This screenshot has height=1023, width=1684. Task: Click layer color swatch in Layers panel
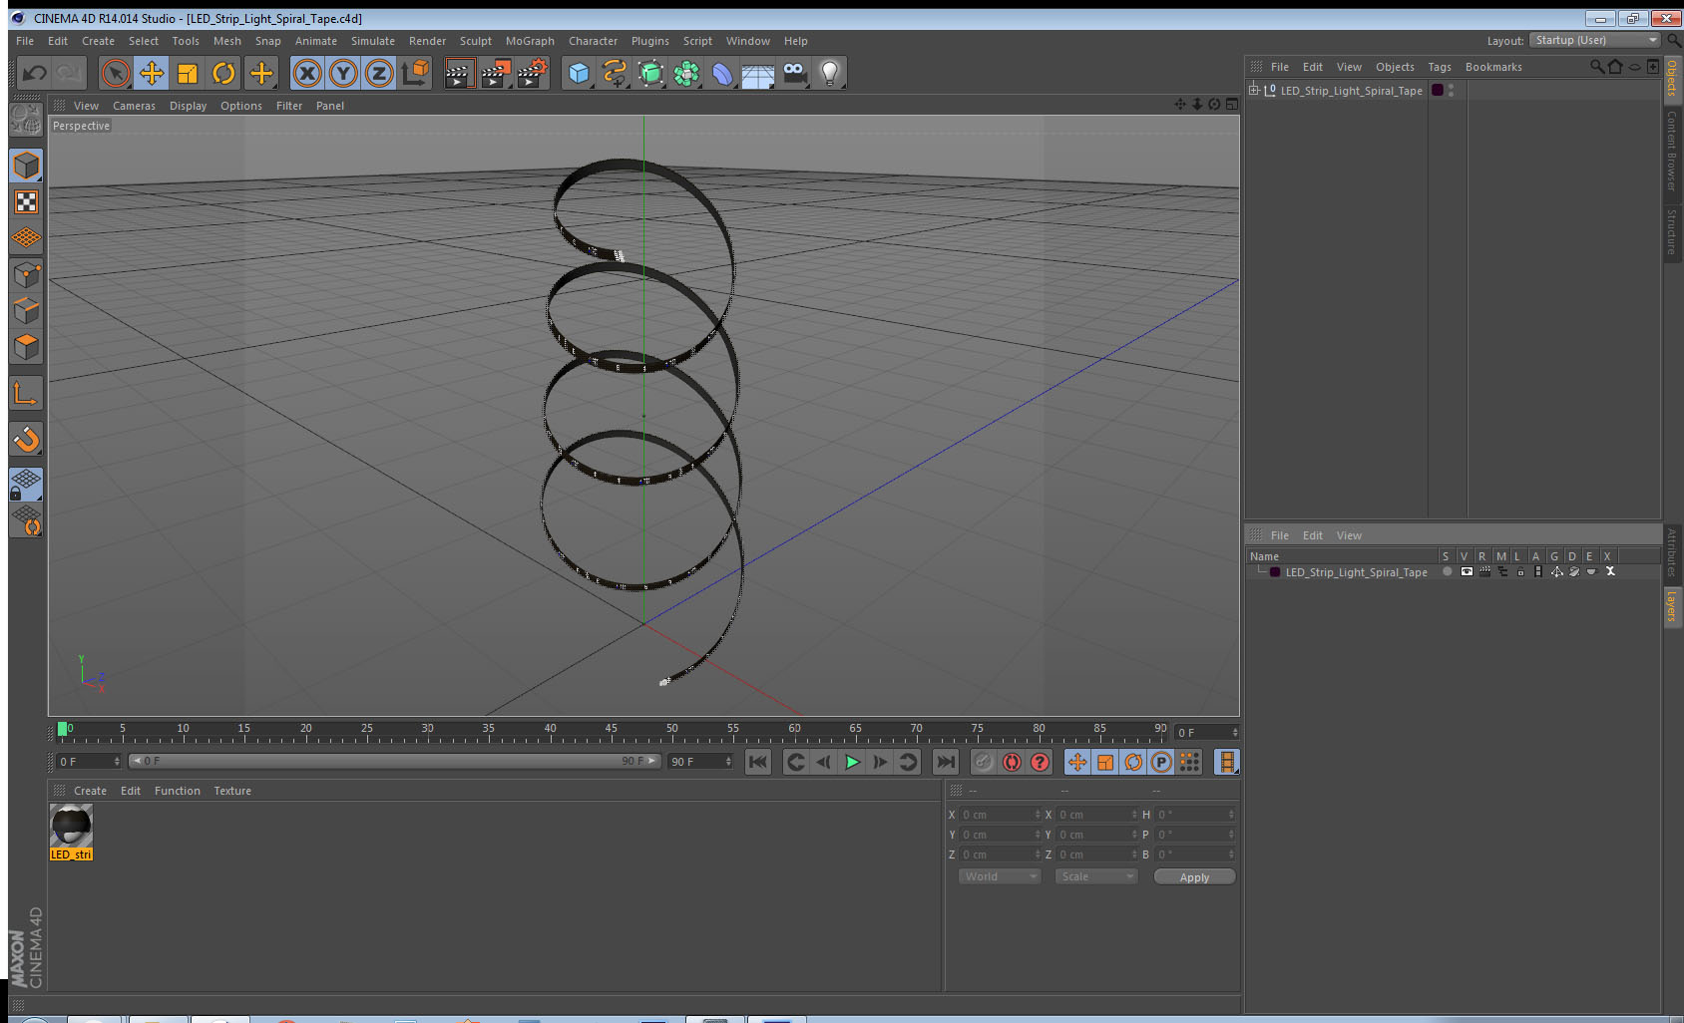[1275, 572]
